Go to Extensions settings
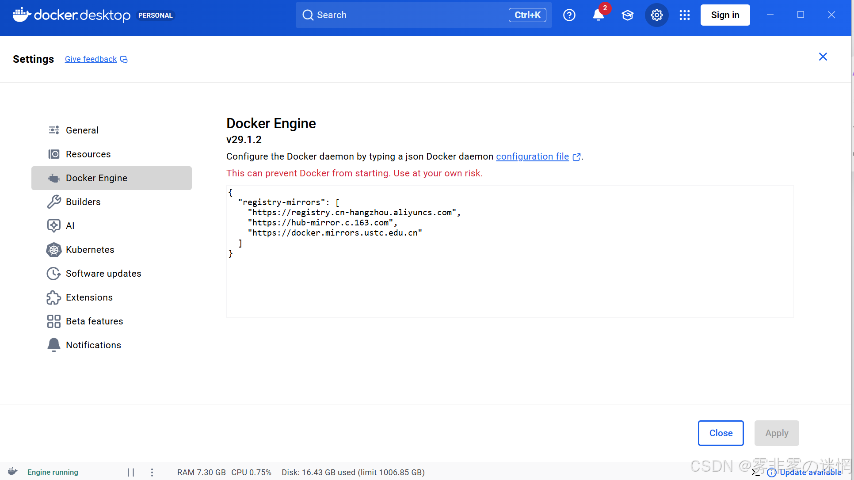Screen dimensions: 854x480 pyautogui.click(x=89, y=297)
